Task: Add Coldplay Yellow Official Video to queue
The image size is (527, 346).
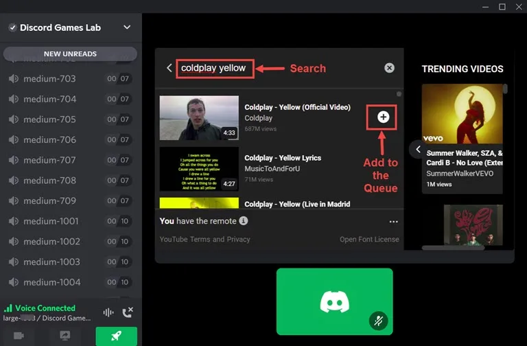Action: [x=383, y=117]
